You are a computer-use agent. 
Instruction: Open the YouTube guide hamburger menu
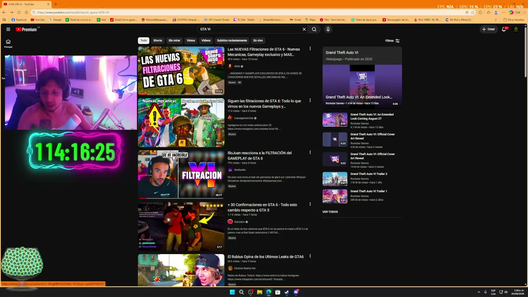[x=8, y=29]
